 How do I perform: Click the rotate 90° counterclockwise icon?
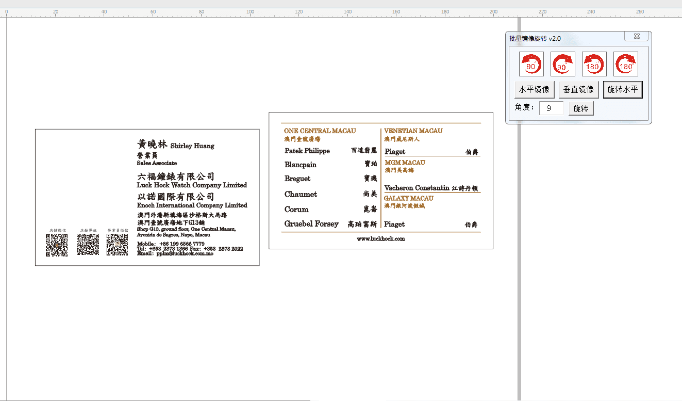click(x=531, y=64)
